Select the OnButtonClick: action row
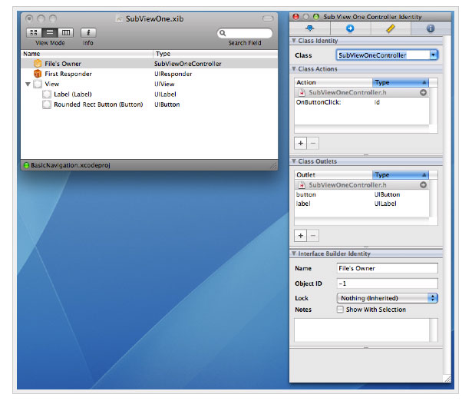Screen dimensions: 472x401 pos(361,102)
